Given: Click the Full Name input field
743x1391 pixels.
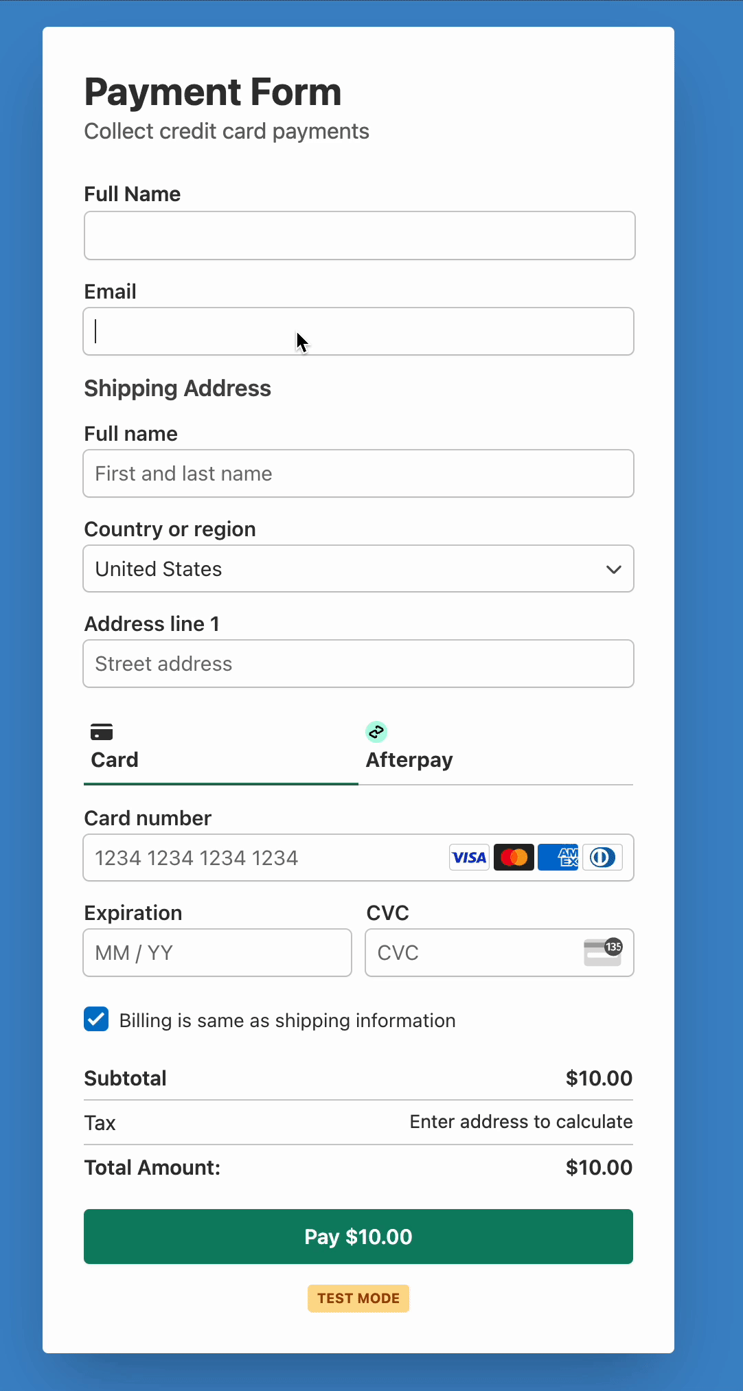Looking at the screenshot, I should (358, 235).
